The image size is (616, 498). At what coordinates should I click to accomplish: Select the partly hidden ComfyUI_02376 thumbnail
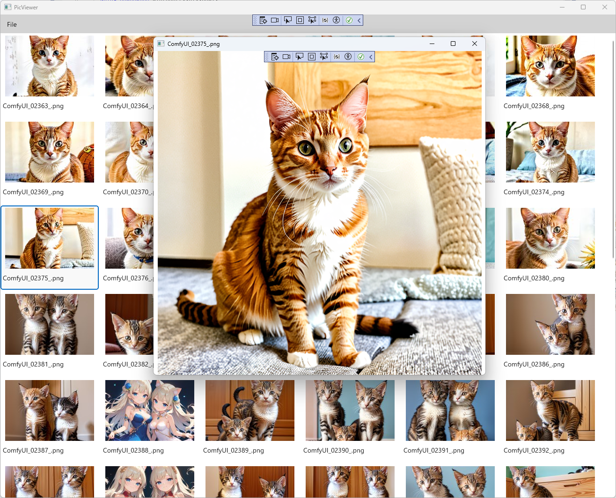(129, 238)
